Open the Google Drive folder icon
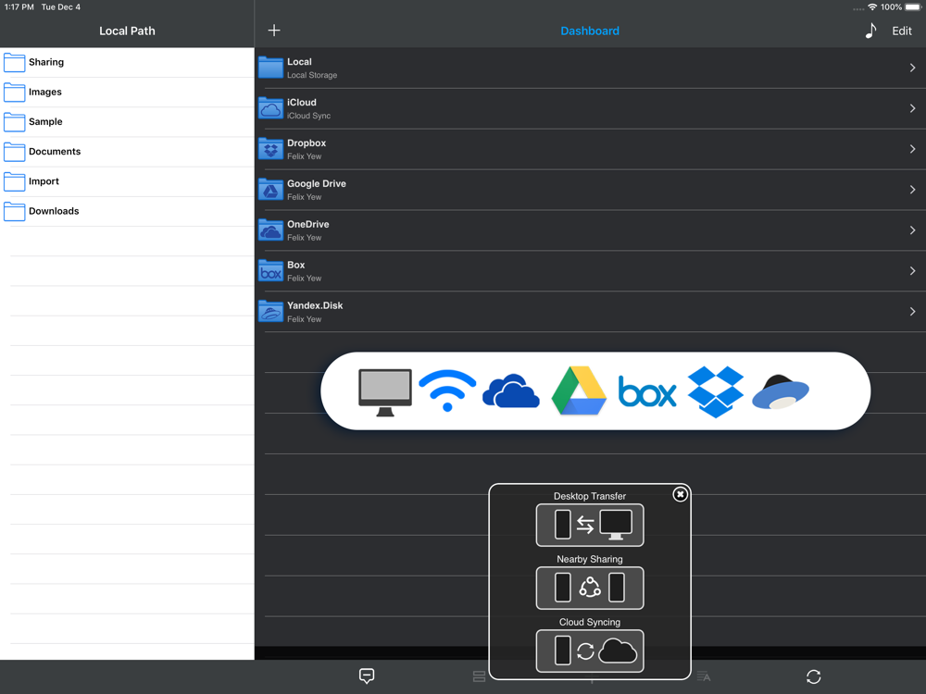 [270, 190]
